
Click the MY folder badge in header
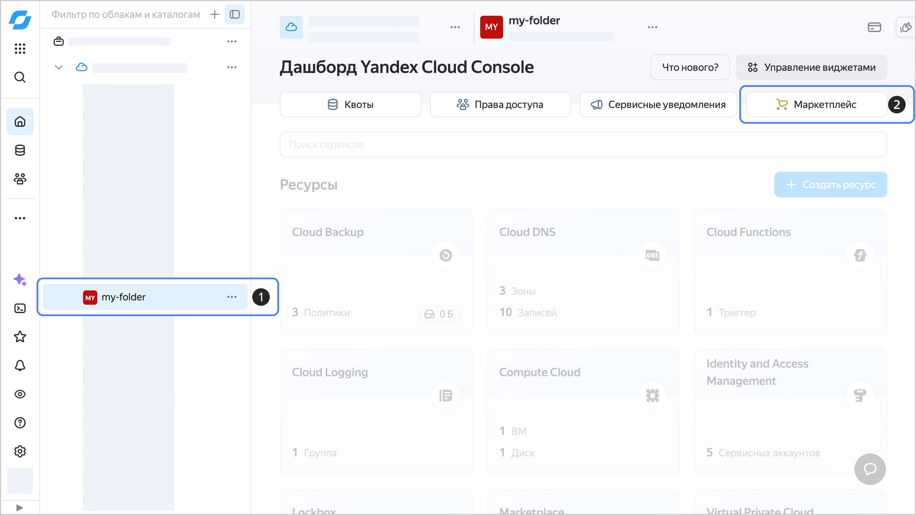[x=492, y=27]
